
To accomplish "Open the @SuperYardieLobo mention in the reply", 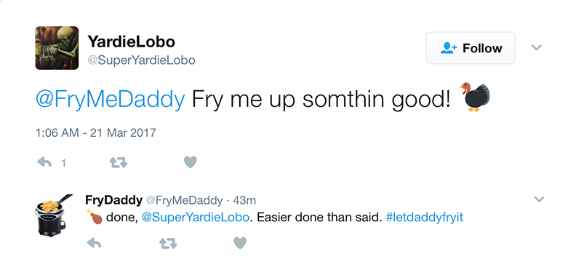I will 195,218.
